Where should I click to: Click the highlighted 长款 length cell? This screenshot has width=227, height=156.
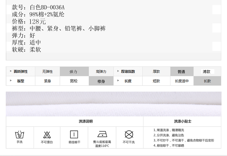point(207,81)
